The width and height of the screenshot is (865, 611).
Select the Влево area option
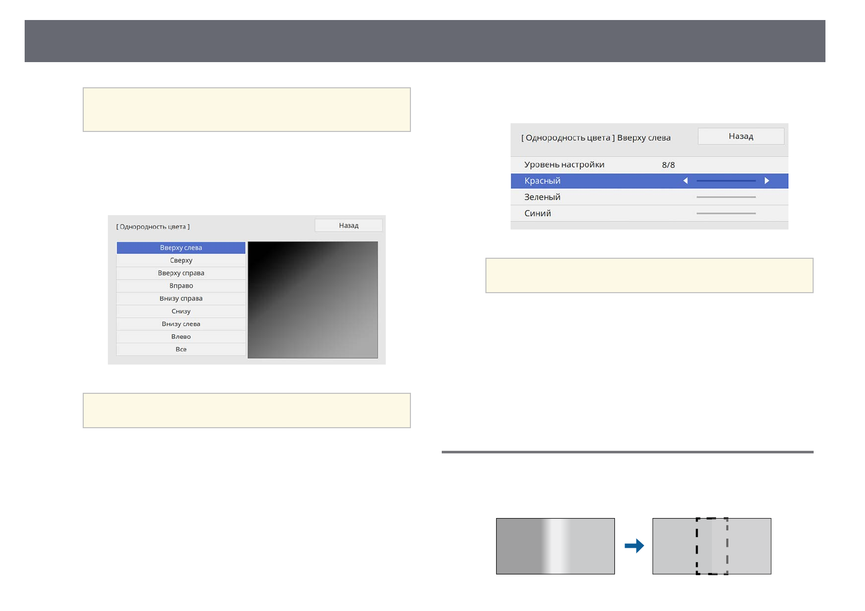pos(181,337)
